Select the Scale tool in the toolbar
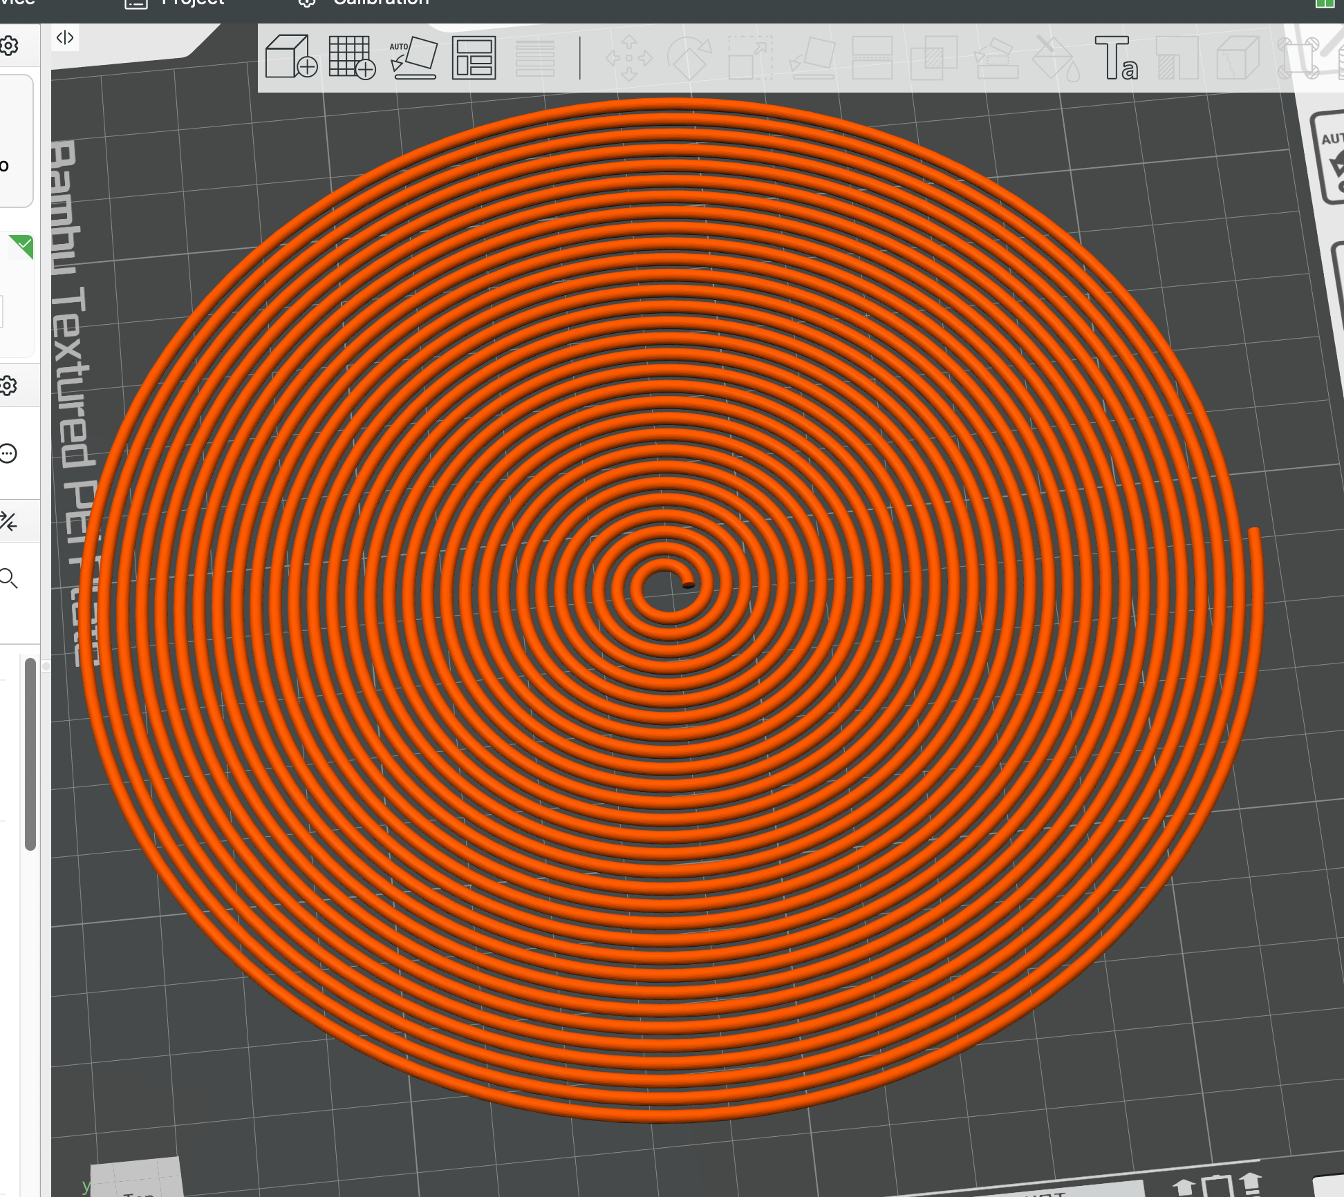 [x=750, y=59]
